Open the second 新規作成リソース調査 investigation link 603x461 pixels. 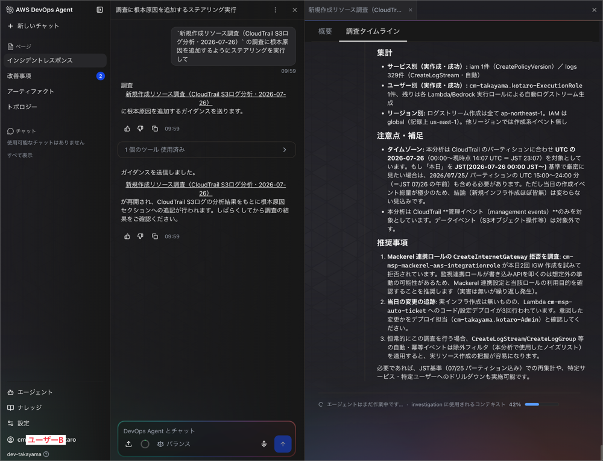click(206, 189)
